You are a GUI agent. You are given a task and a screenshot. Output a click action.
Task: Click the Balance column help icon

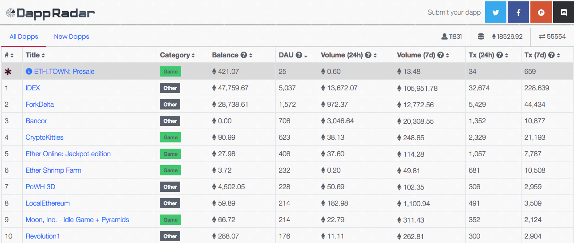click(x=243, y=55)
